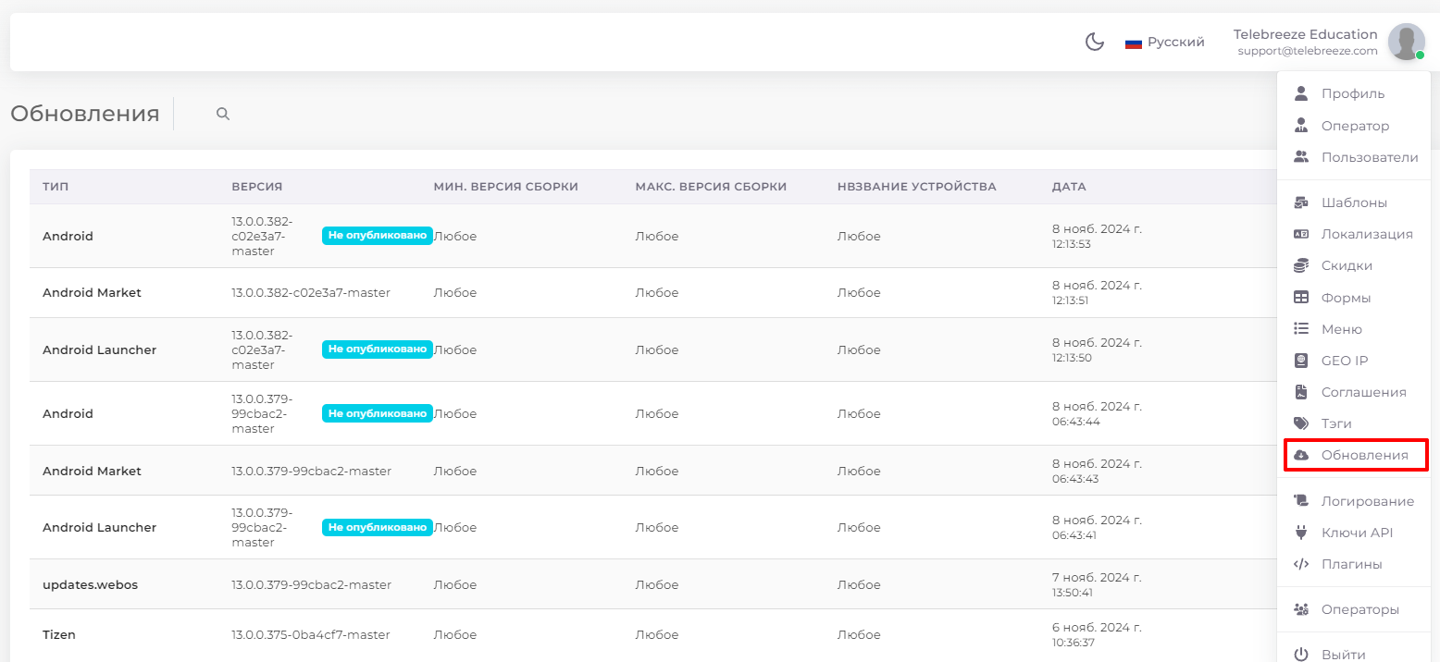Click Не опубликовано badge in 06:43:44 Android row
This screenshot has height=662, width=1440.
[377, 413]
